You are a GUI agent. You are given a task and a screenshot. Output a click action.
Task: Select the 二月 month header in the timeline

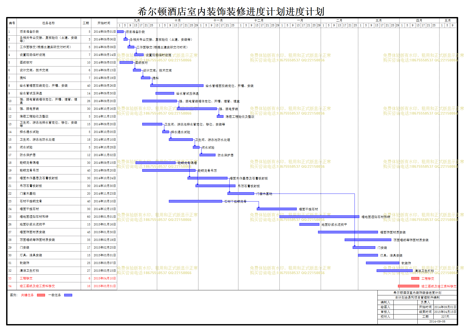coord(339,20)
